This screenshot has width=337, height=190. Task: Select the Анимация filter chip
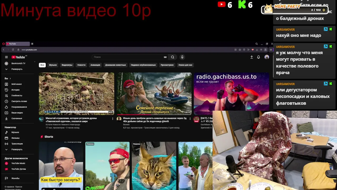click(x=95, y=65)
